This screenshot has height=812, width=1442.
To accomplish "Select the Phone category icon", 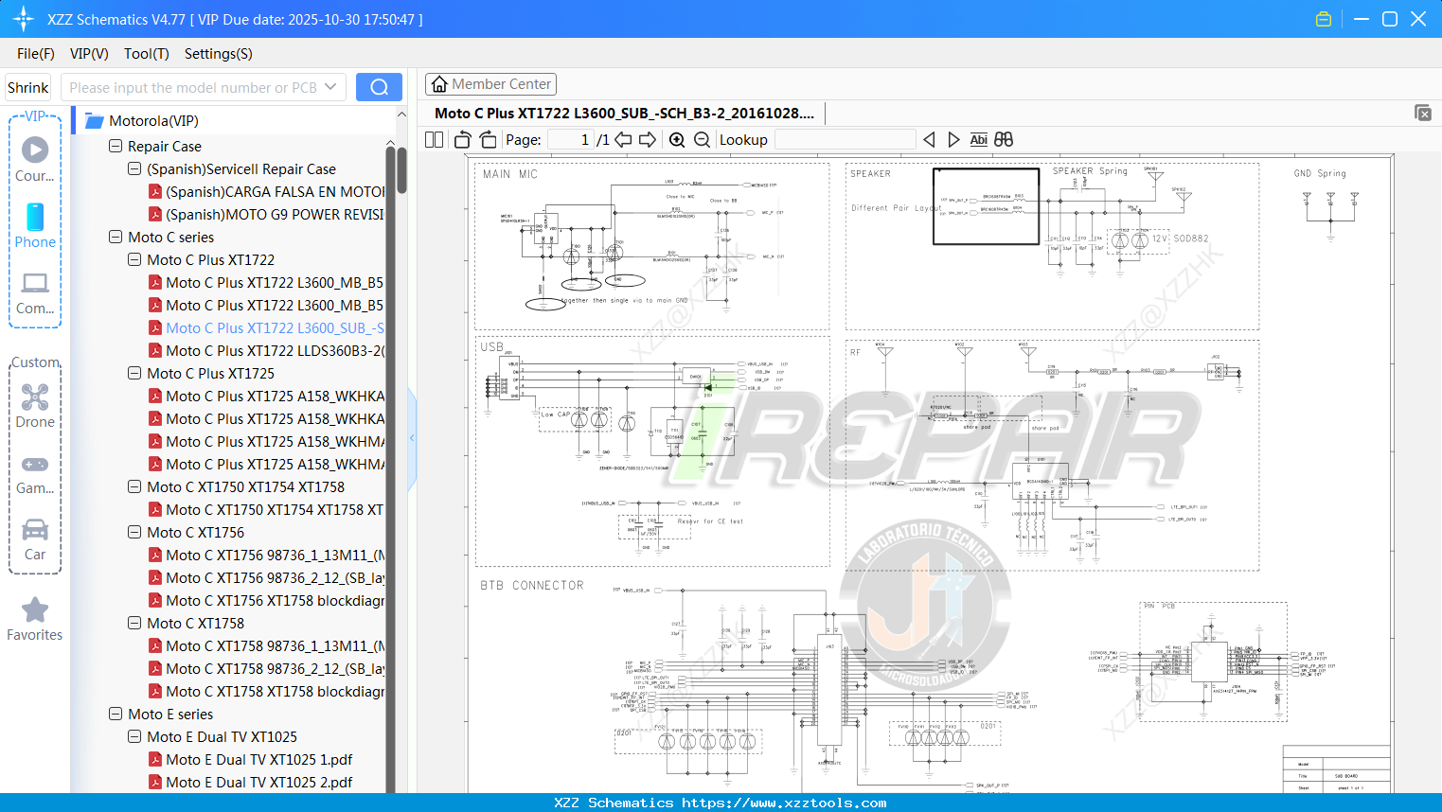I will pyautogui.click(x=35, y=225).
